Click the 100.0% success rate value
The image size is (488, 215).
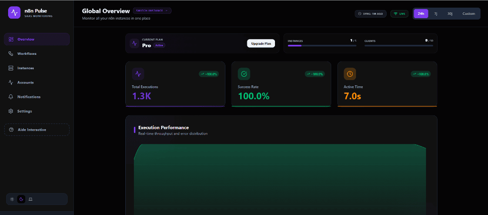pos(254,96)
